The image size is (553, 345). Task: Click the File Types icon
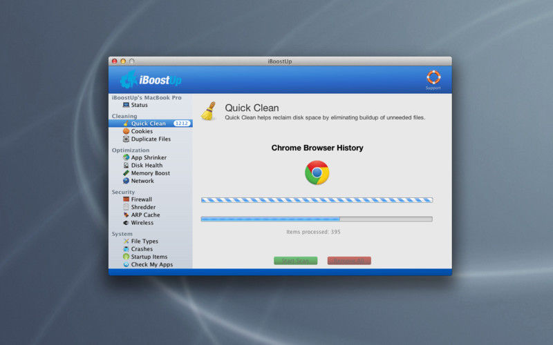pos(126,241)
